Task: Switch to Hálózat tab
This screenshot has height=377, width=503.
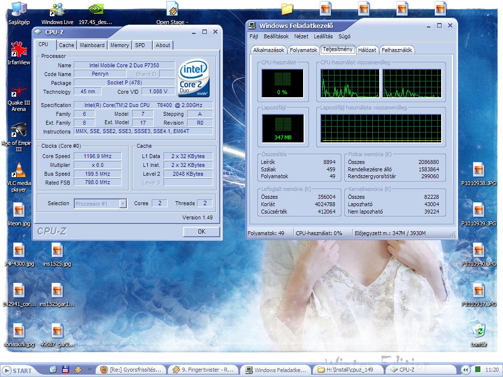Action: 367,50
